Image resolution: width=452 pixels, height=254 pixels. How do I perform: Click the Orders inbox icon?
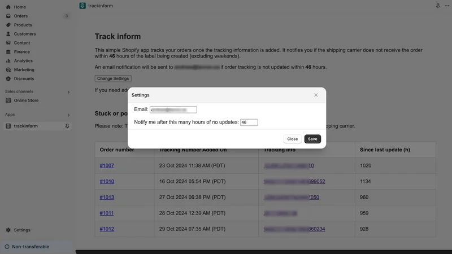coord(8,16)
